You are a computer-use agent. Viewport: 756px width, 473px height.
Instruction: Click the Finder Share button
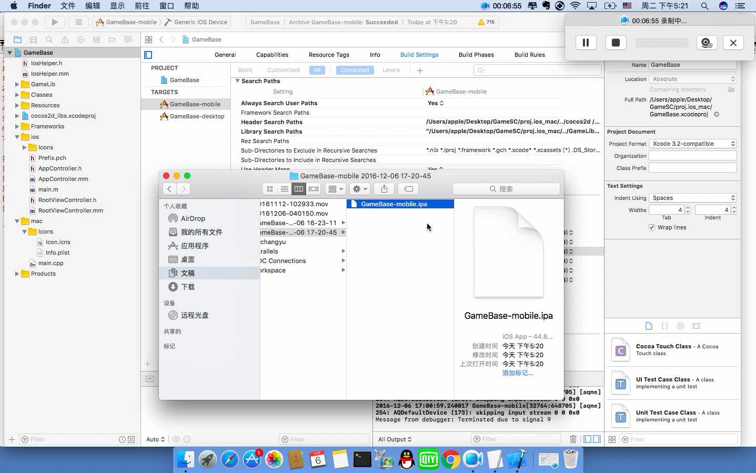click(384, 189)
